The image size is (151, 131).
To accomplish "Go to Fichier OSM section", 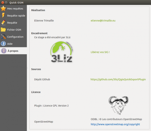I will [13, 30].
